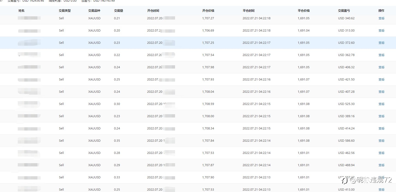The width and height of the screenshot is (396, 192).
Task: Click 查看 beside USD 414.24
Action: click(381, 128)
